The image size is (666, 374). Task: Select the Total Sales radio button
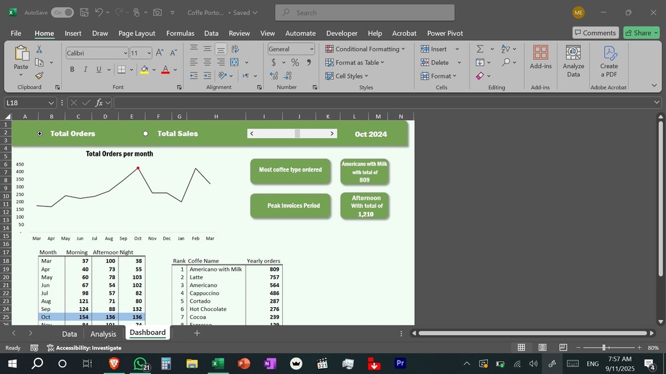[145, 133]
